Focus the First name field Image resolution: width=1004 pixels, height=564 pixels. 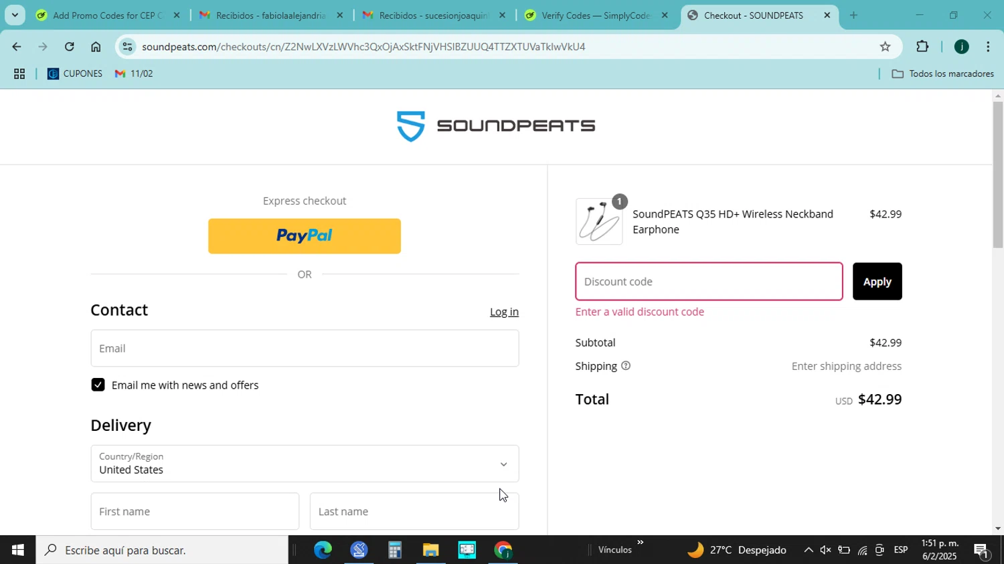point(195,512)
